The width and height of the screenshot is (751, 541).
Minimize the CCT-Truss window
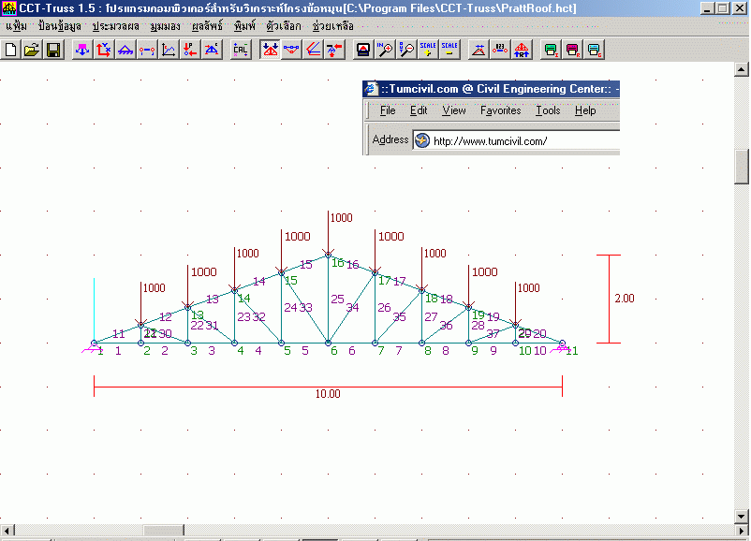[707, 8]
